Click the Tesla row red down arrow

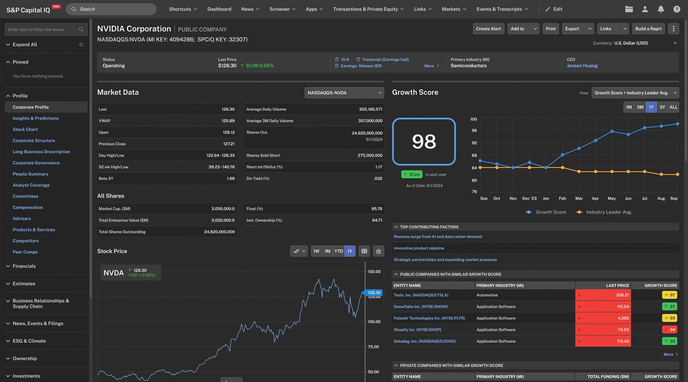[580, 295]
